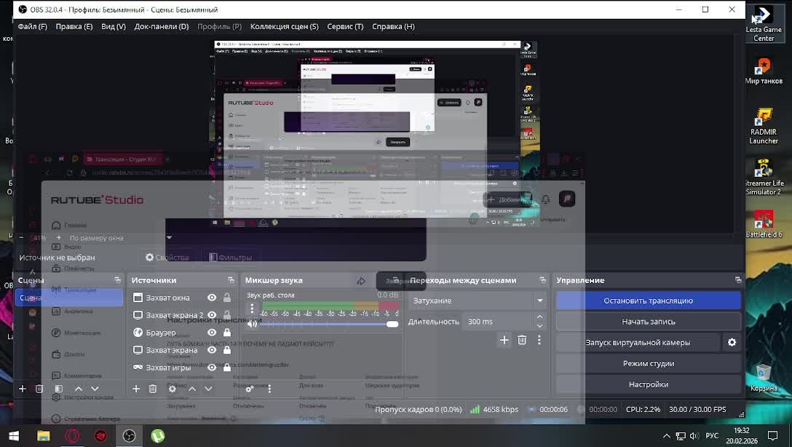This screenshot has width=792, height=447.
Task: Hide the Захват окна source
Action: 212,298
